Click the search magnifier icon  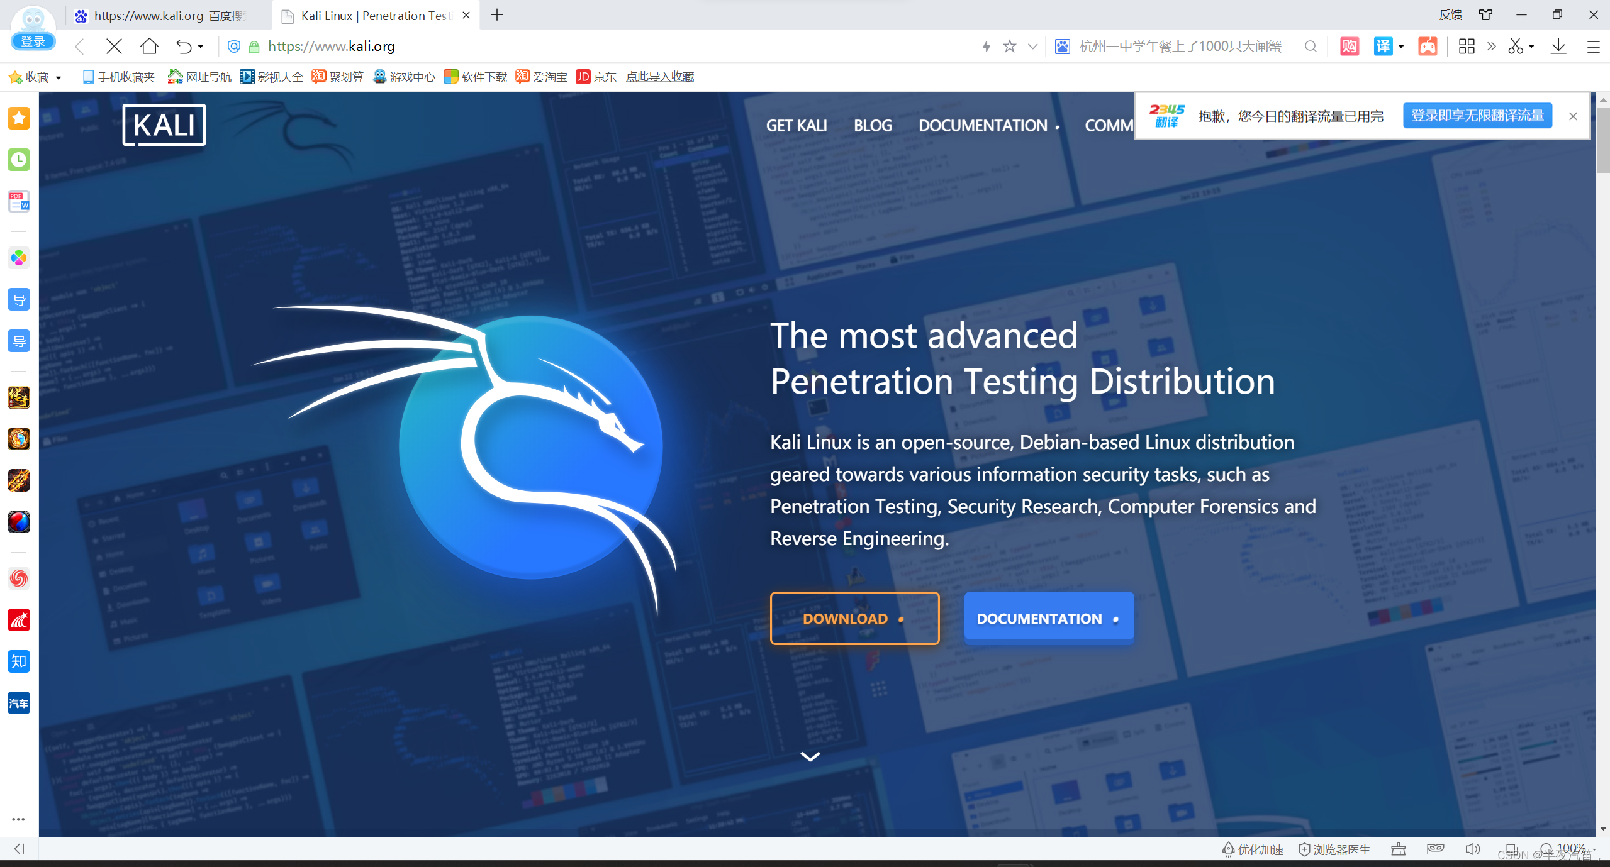pyautogui.click(x=1311, y=46)
